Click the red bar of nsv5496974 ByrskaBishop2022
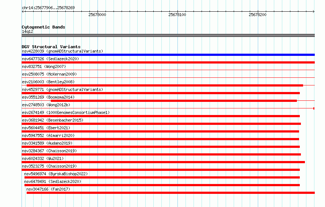This screenshot has height=207, width=325. pyautogui.click(x=162, y=177)
